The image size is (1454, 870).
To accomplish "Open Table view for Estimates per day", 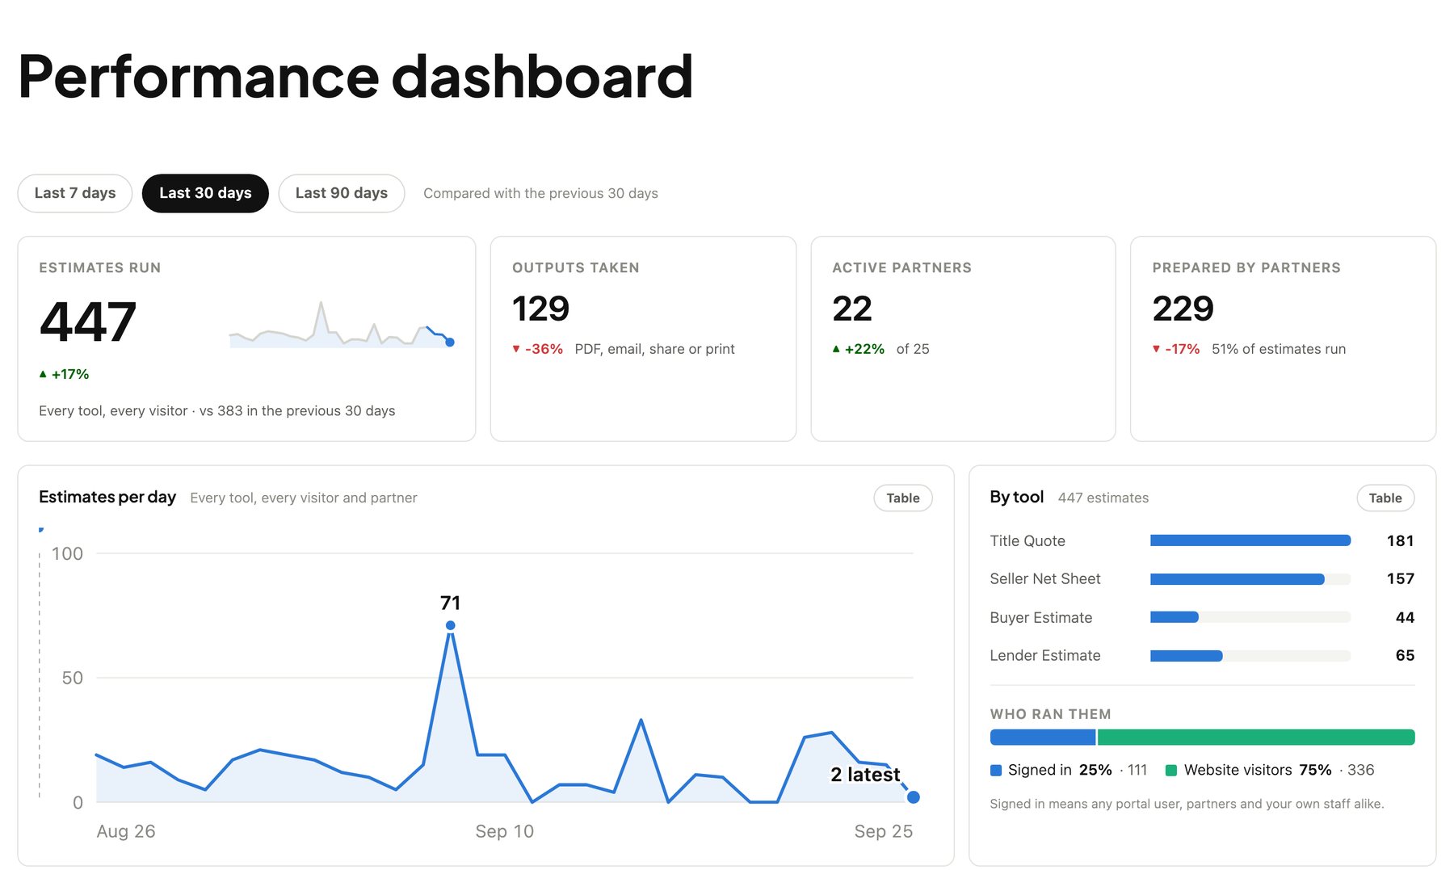I will coord(903,498).
